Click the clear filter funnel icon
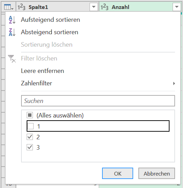This screenshot has height=188, width=183. pyautogui.click(x=12, y=59)
